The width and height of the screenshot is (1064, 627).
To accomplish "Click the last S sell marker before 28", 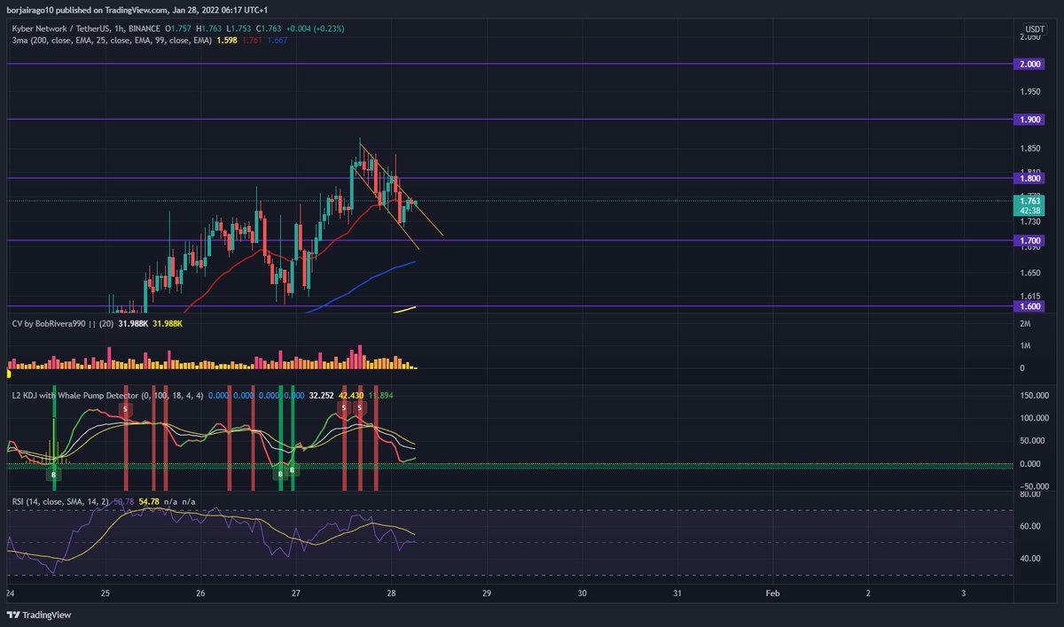I will point(360,407).
